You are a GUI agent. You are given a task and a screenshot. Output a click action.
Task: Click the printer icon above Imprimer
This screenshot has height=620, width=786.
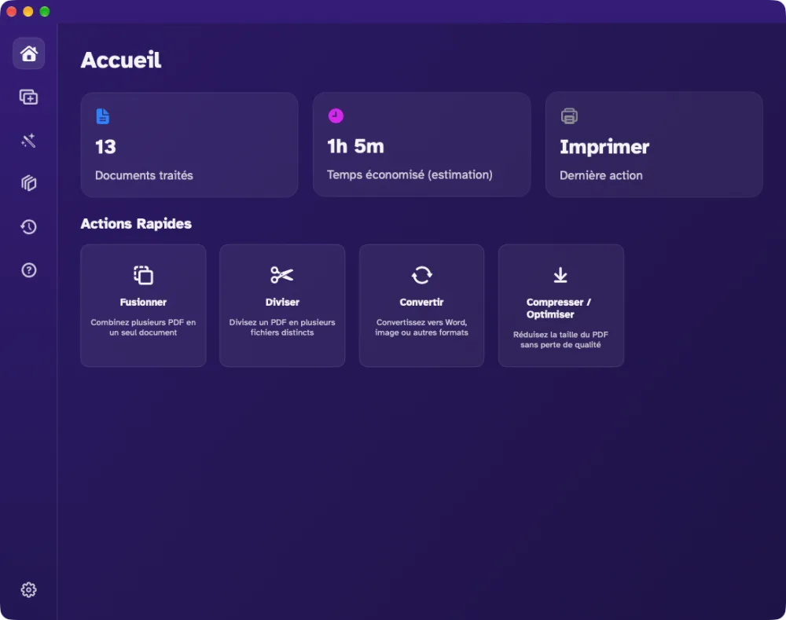(569, 116)
